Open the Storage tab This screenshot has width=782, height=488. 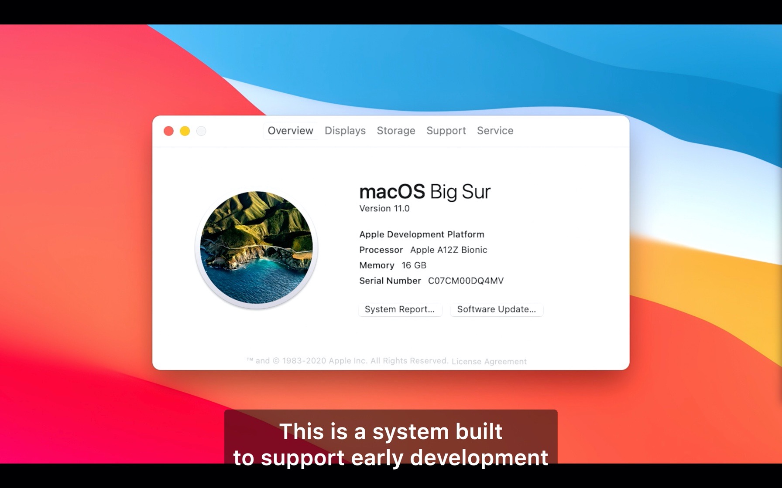(x=395, y=131)
